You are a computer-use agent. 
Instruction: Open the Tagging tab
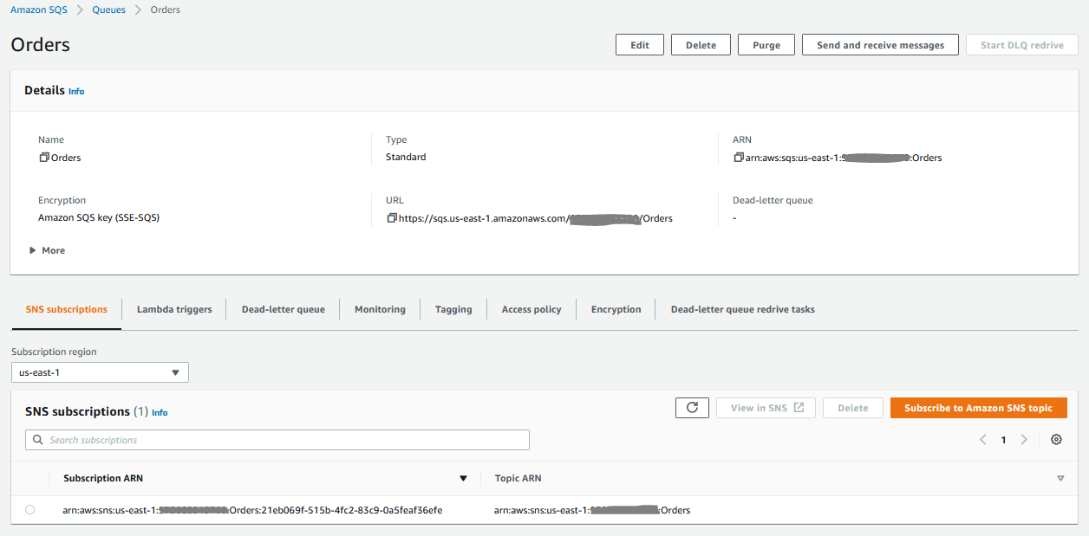coord(453,309)
